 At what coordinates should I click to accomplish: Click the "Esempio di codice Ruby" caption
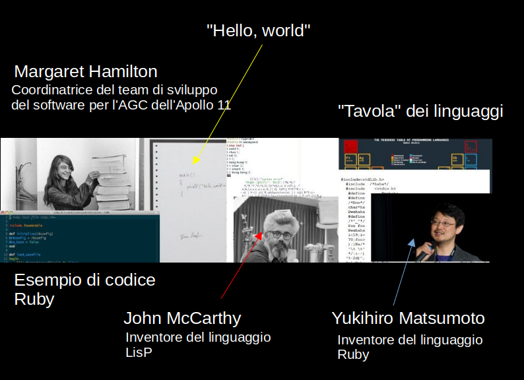click(x=84, y=289)
